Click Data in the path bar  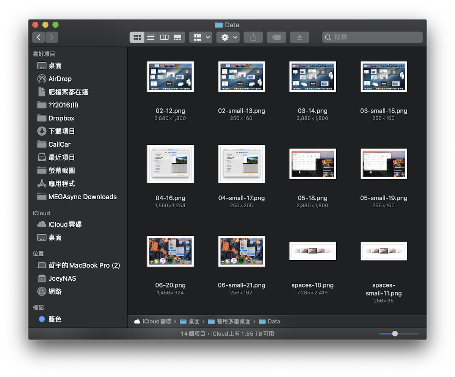270,321
